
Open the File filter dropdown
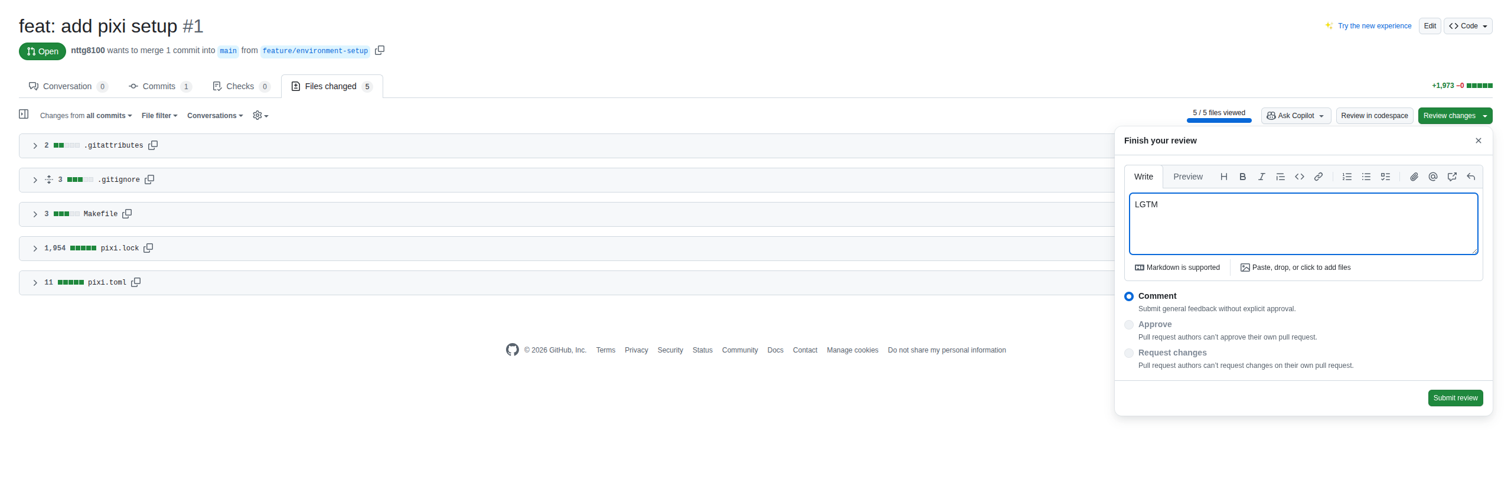(x=159, y=116)
